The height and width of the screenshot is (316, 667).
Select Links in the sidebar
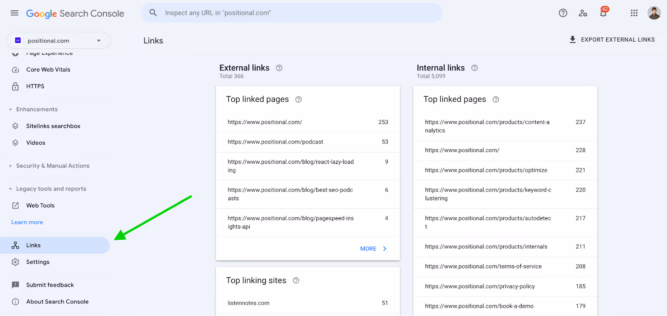click(x=55, y=245)
